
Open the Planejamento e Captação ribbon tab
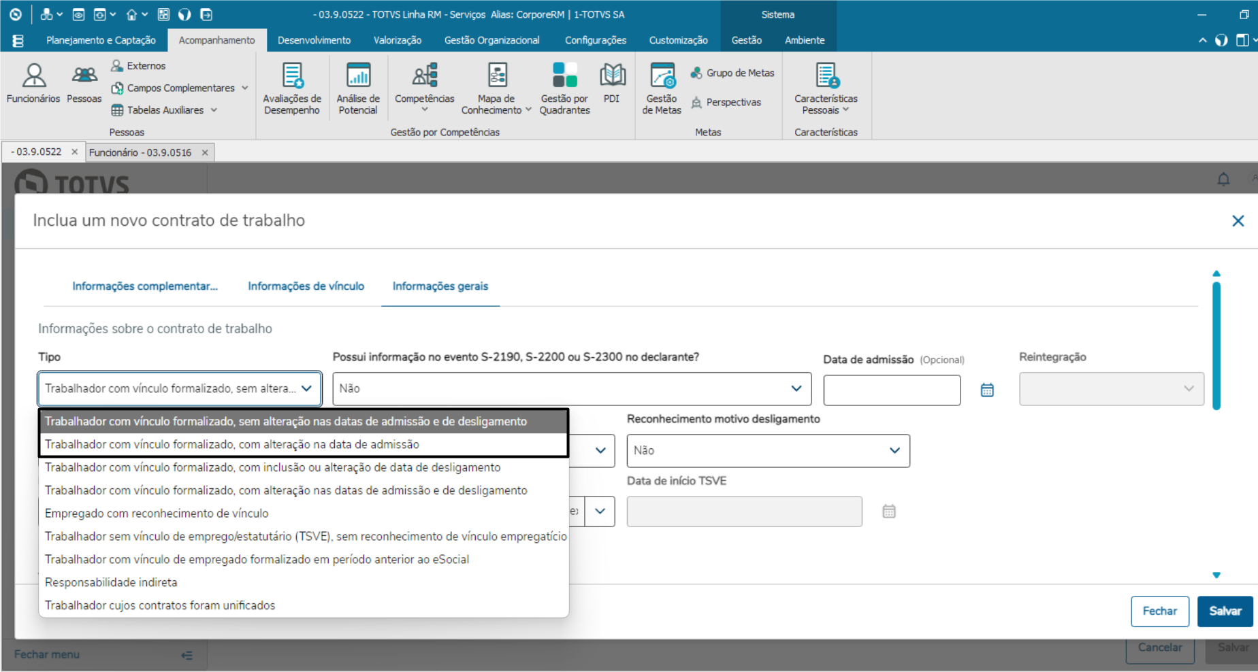(101, 40)
